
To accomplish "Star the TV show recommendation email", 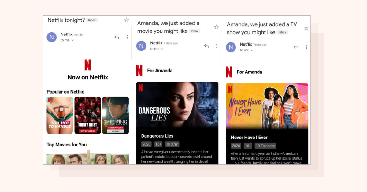I will [x=306, y=28].
